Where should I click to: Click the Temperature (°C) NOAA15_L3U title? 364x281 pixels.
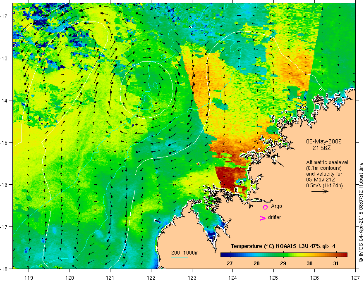283,246
